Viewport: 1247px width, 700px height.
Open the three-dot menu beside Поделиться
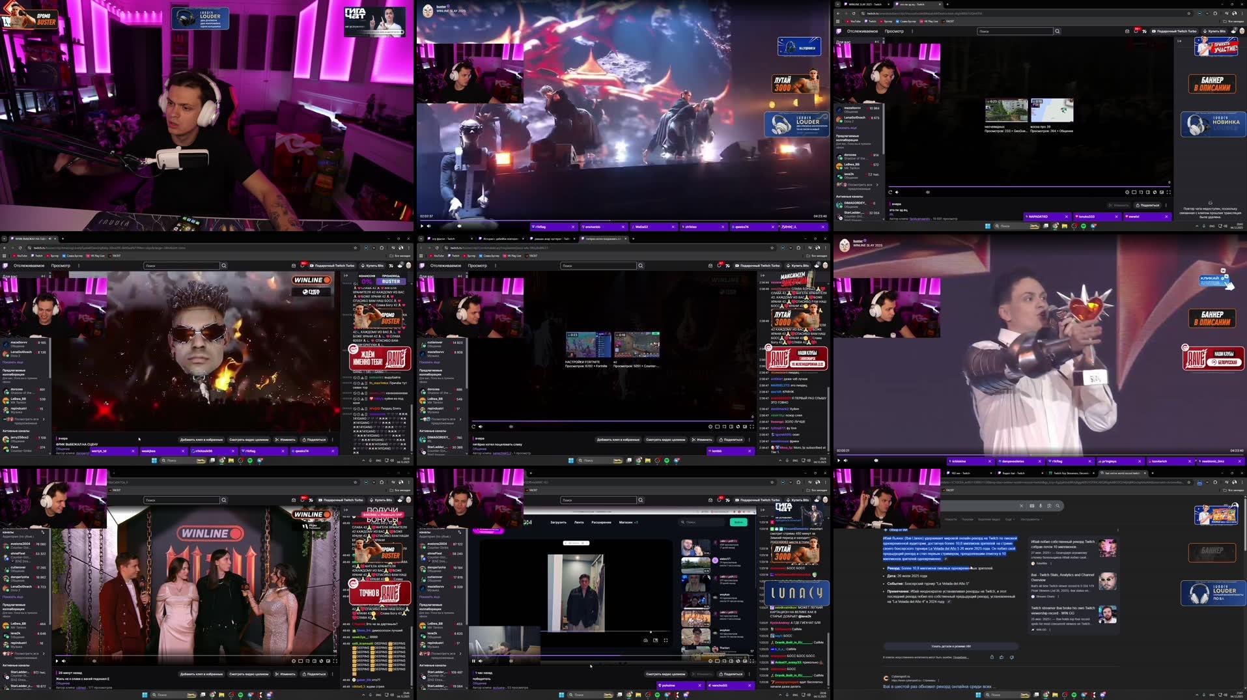pos(750,440)
